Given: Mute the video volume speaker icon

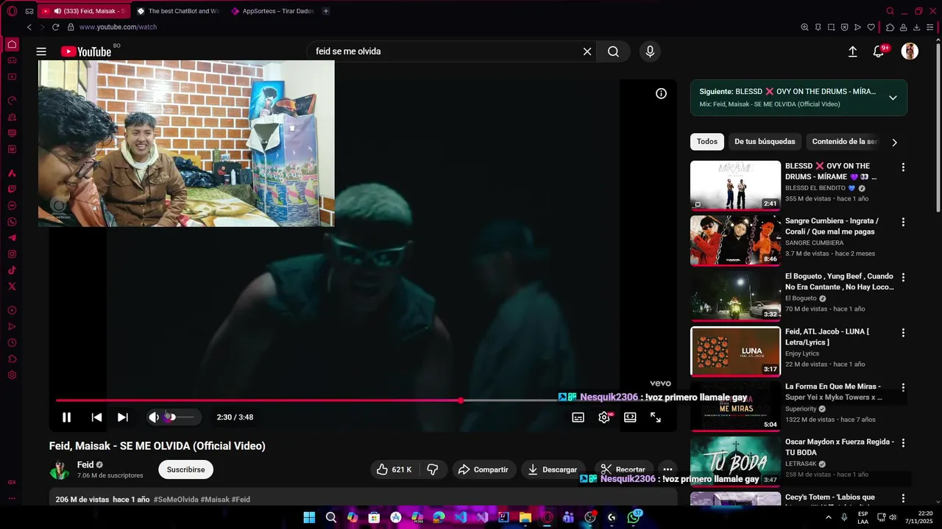Looking at the screenshot, I should [153, 417].
